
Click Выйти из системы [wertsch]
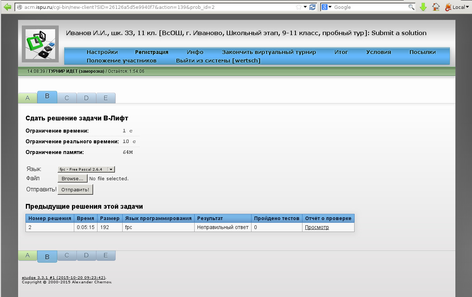218,61
